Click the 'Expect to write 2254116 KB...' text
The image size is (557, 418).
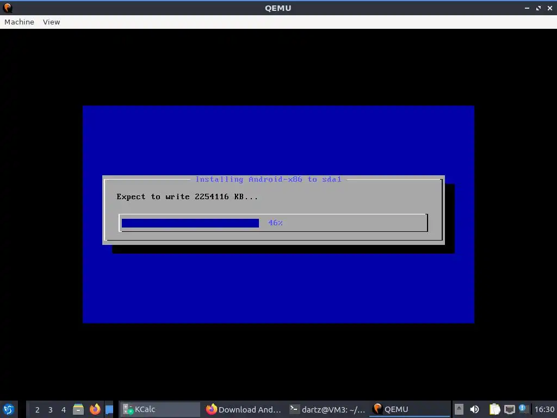click(x=187, y=196)
